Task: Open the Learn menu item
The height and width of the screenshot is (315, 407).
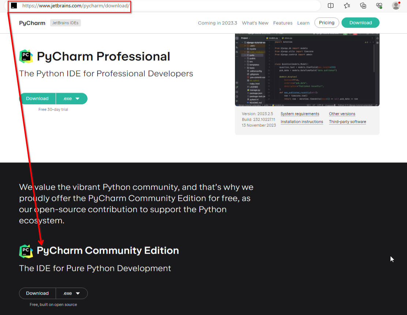Action: pyautogui.click(x=303, y=23)
